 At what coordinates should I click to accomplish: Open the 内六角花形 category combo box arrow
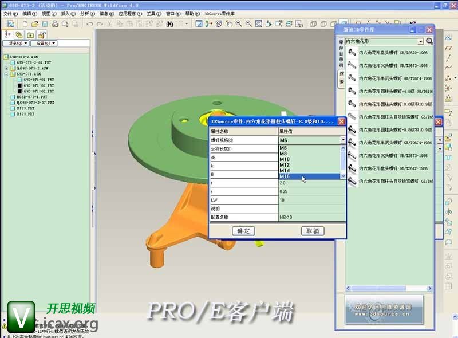point(421,41)
